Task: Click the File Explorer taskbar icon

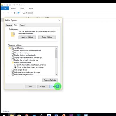Action: pos(12,115)
